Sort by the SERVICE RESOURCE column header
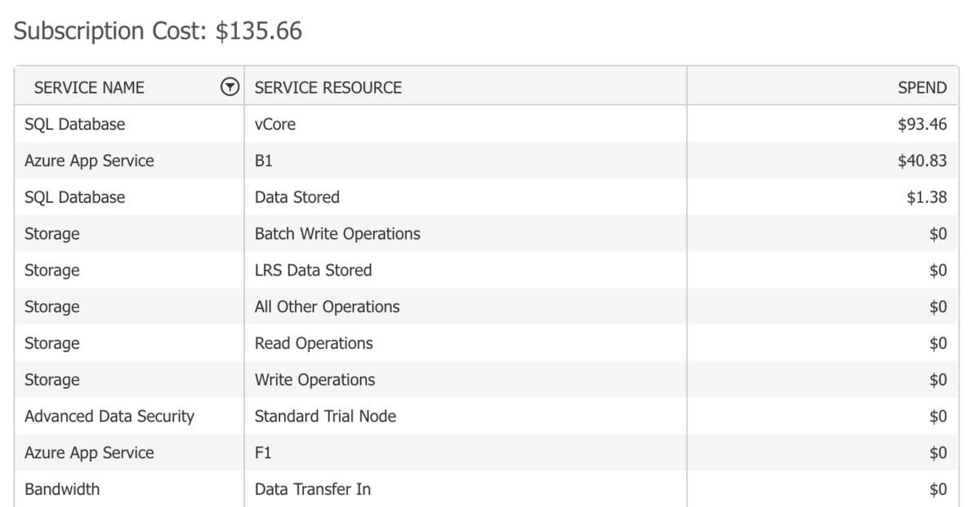Image resolution: width=980 pixels, height=507 pixels. pos(328,87)
